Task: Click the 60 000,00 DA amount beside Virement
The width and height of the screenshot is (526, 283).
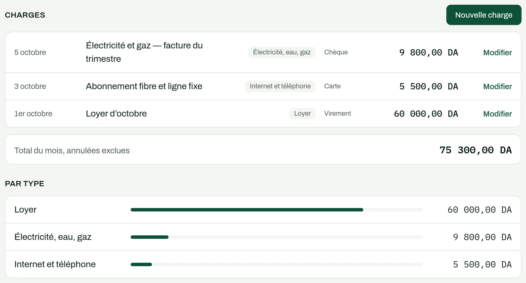Action: tap(426, 114)
